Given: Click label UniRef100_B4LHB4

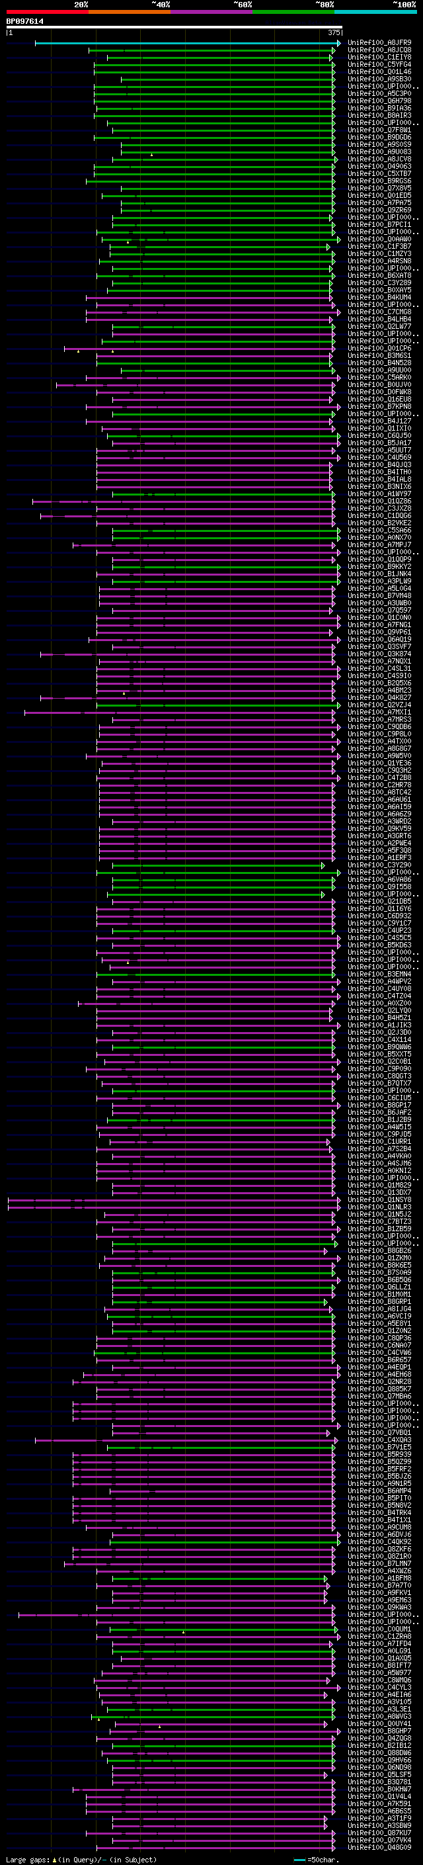Looking at the screenshot, I should pyautogui.click(x=379, y=320).
